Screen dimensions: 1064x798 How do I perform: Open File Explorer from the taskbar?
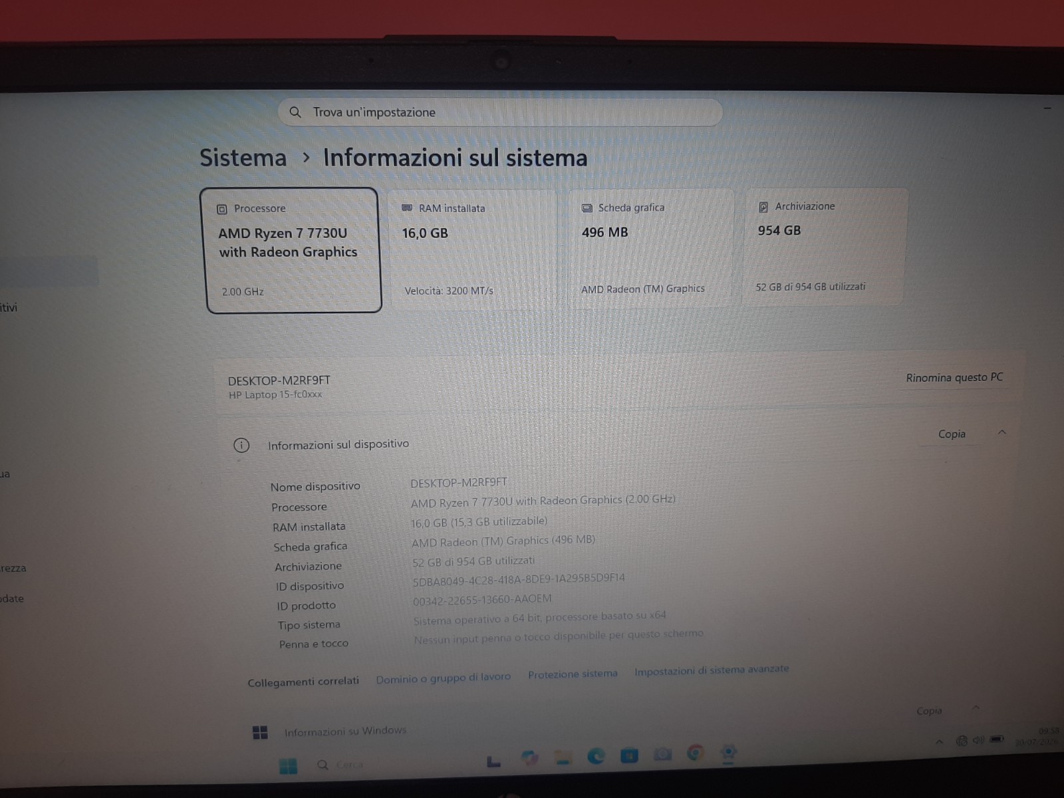(x=563, y=757)
